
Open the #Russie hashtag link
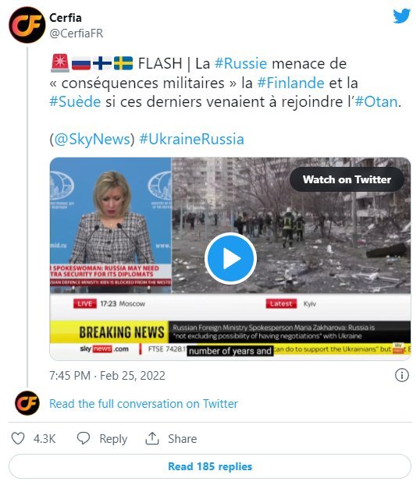pos(240,63)
